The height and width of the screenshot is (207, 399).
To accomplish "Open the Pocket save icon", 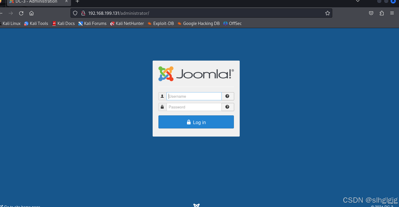I will click(x=371, y=13).
